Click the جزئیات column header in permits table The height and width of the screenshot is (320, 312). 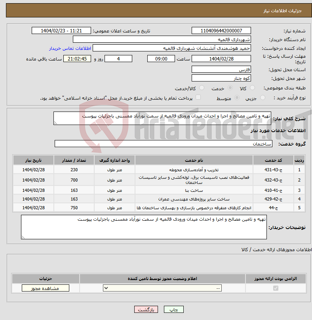pos(46,278)
